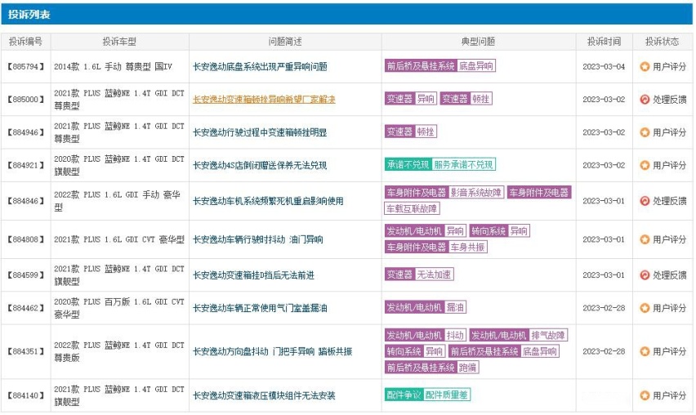The height and width of the screenshot is (415, 696).
Task: Click the 跑偏 tag in row 884351
Action: point(468,368)
